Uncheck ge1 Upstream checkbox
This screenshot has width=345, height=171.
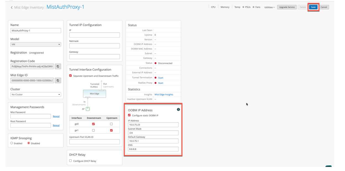tap(111, 130)
